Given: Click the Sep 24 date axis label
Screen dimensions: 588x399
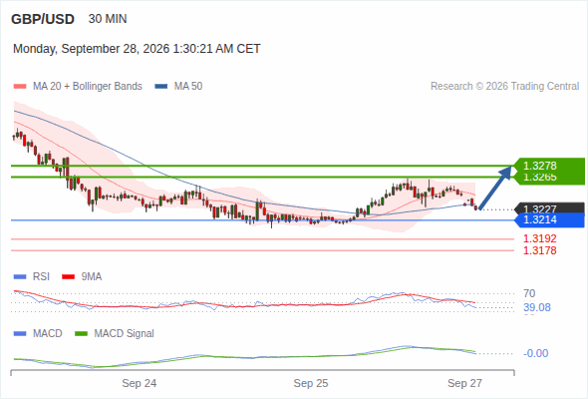Looking at the screenshot, I should pyautogui.click(x=140, y=383).
